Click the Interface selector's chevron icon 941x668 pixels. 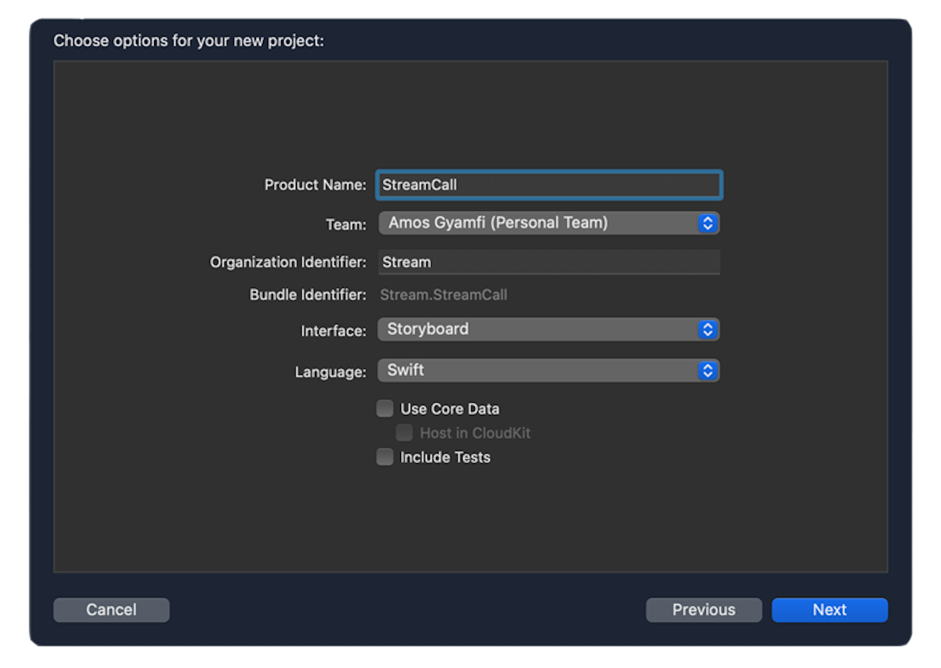(708, 329)
